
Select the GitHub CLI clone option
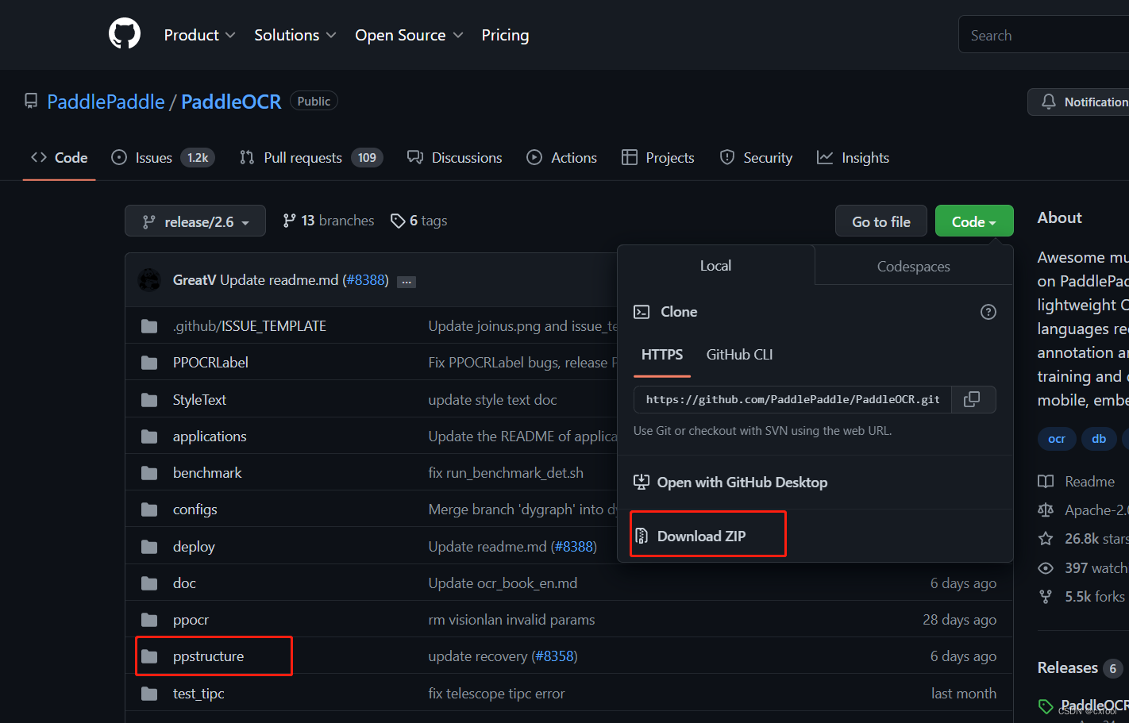[740, 355]
